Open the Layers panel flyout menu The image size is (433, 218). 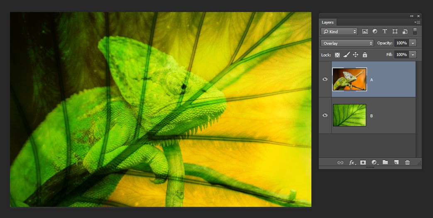417,22
